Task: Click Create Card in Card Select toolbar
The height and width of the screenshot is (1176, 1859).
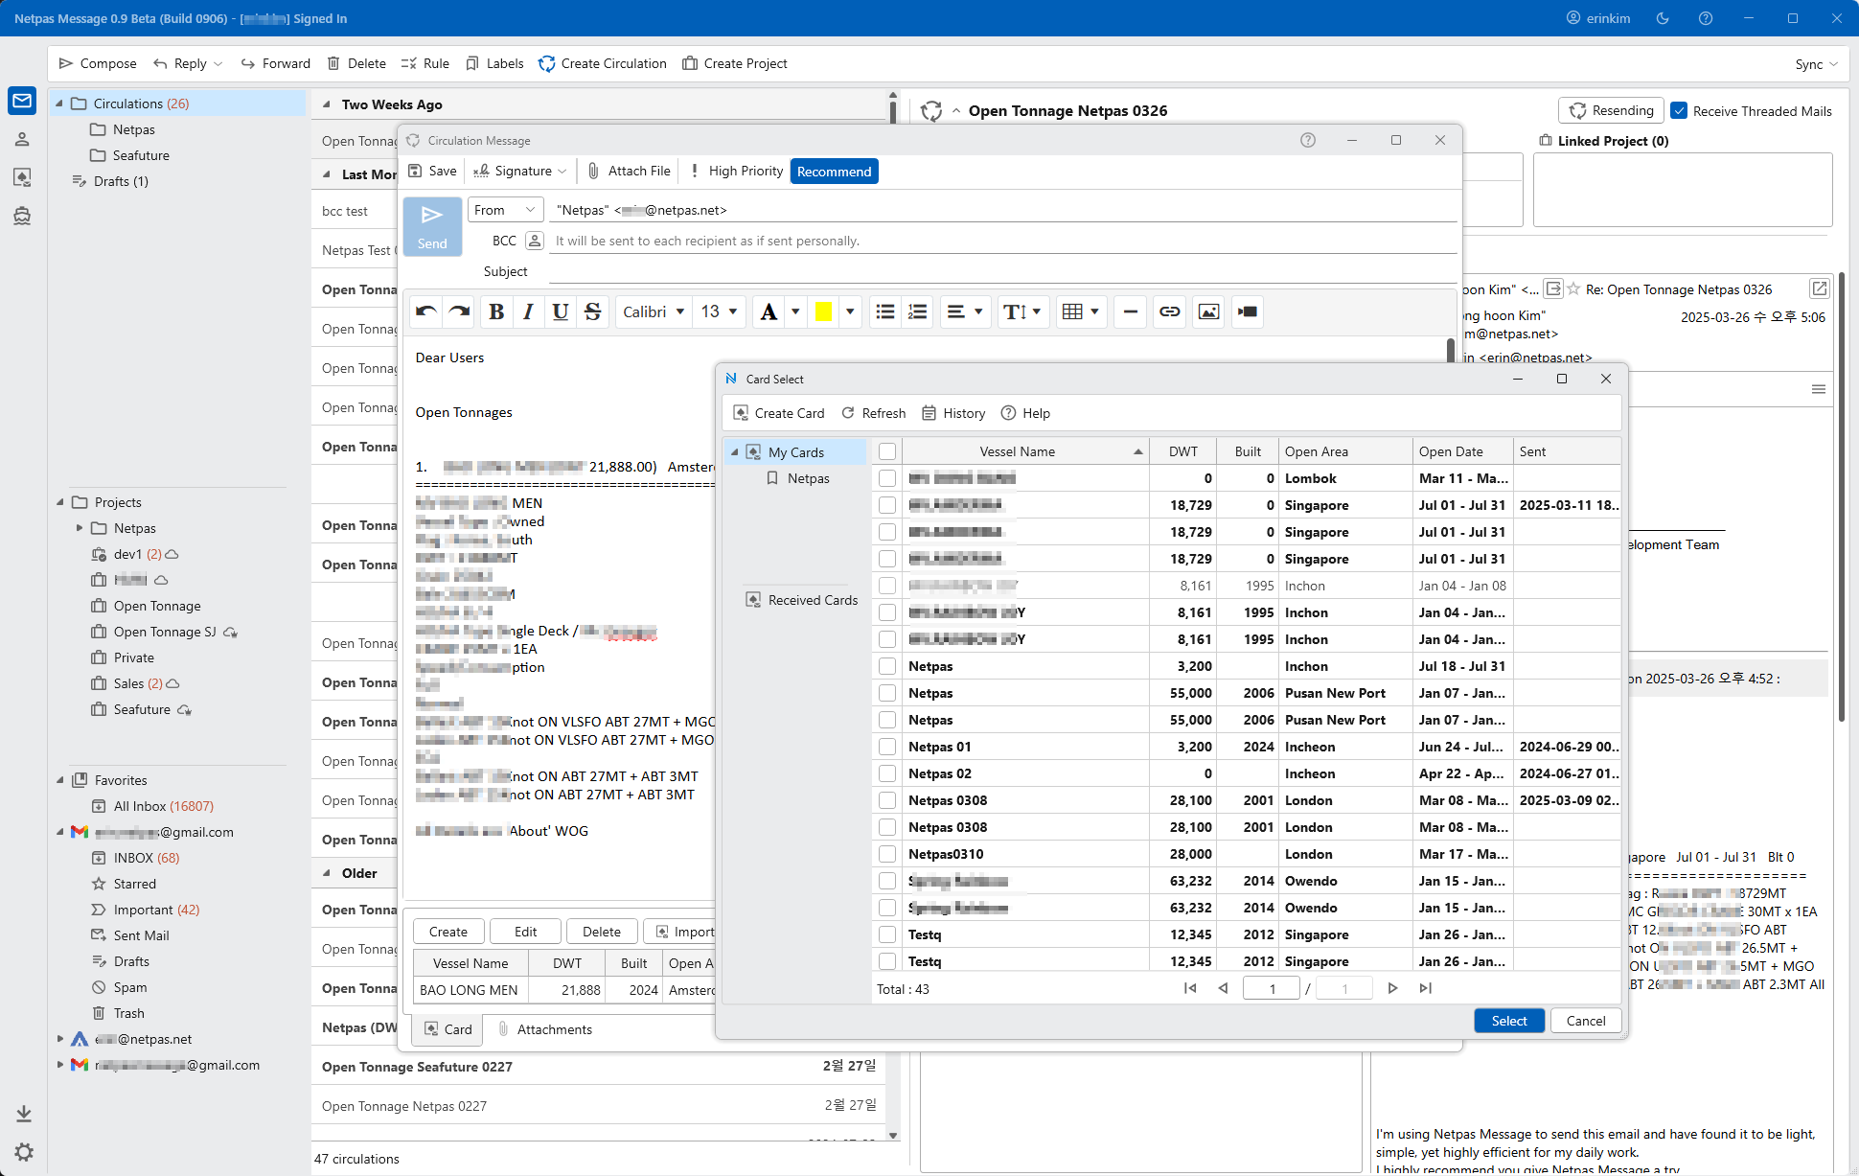Action: [779, 413]
